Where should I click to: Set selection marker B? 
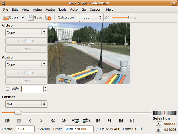(x=87, y=121)
